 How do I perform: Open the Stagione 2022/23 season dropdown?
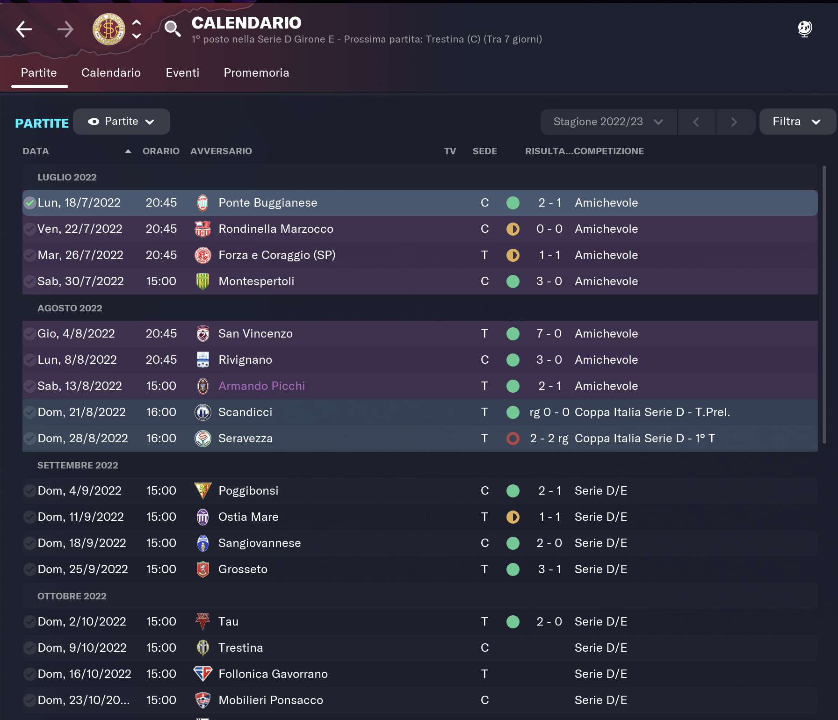click(608, 122)
